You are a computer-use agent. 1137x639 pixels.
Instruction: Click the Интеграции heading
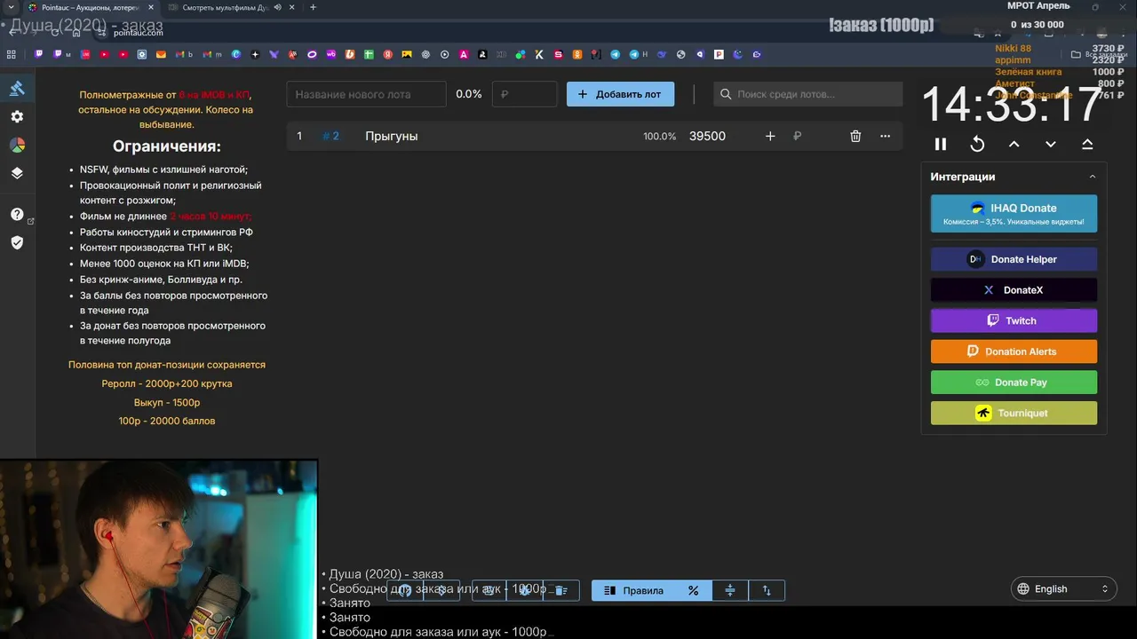coord(962,177)
